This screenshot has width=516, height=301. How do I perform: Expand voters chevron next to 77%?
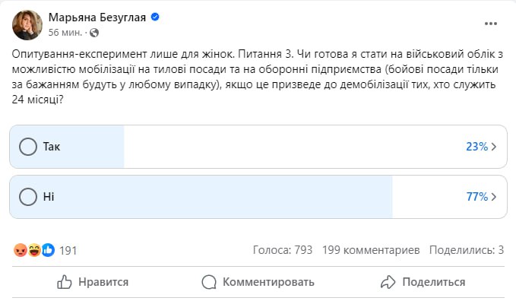[x=494, y=197]
